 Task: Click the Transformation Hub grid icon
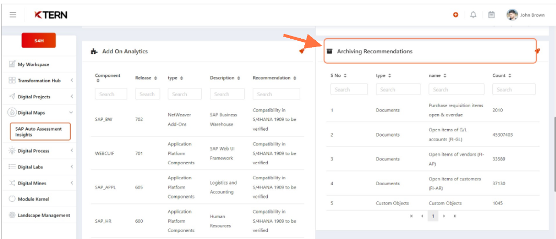pyautogui.click(x=12, y=81)
